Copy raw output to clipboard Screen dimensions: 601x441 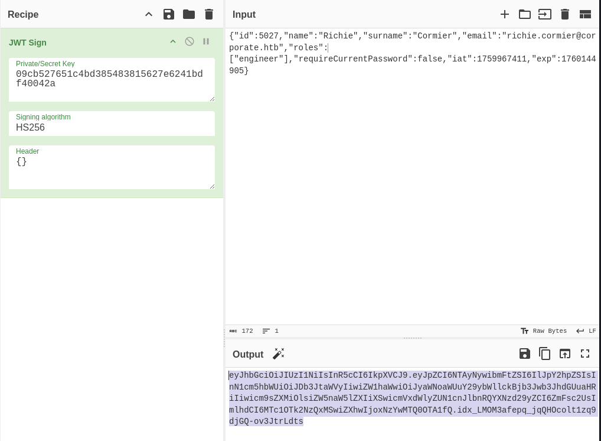click(x=545, y=354)
